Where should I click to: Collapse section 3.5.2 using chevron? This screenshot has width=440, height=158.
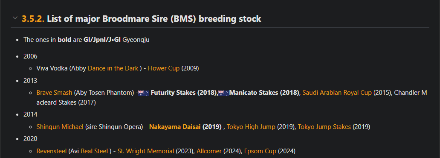coord(15,18)
